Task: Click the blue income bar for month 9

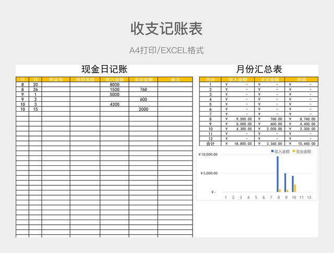Action: click(285, 183)
